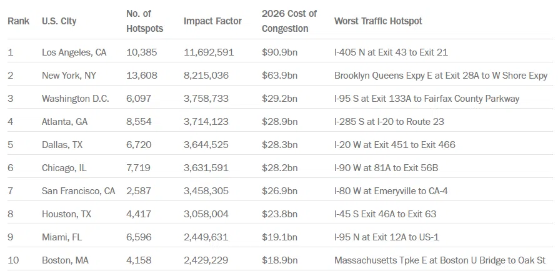Click the Impact Factor column header
The width and height of the screenshot is (558, 271).
pyautogui.click(x=212, y=21)
